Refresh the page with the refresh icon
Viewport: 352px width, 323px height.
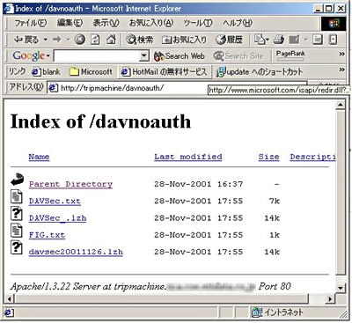click(95, 40)
